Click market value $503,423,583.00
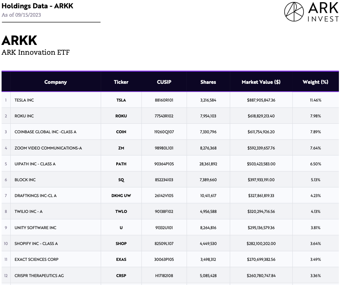This screenshot has height=285, width=342. tap(261, 164)
